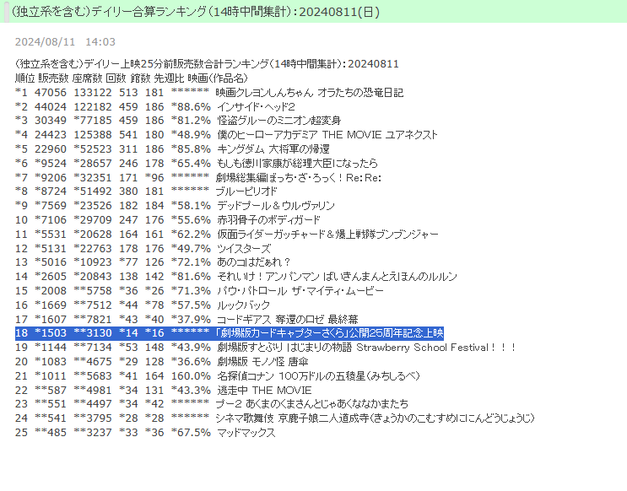Select the row for 仮面ライダーガッチャード＆爆上戦隊ブンブンジャー
Image resolution: width=627 pixels, height=491 pixels.
tap(227, 234)
